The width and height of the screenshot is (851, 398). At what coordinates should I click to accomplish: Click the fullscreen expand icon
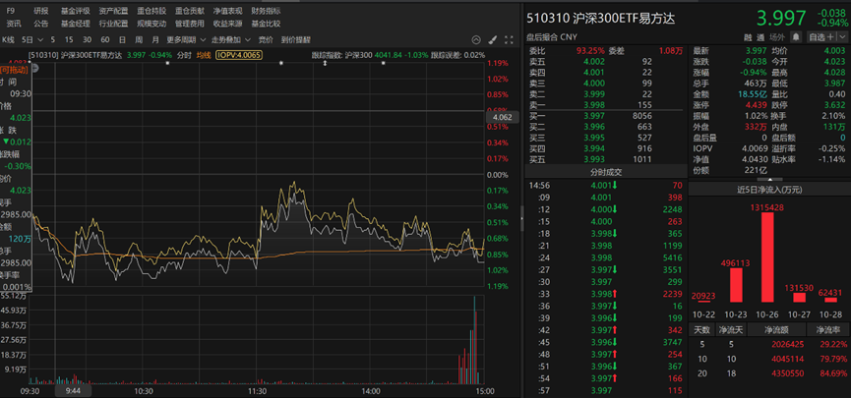(x=509, y=39)
